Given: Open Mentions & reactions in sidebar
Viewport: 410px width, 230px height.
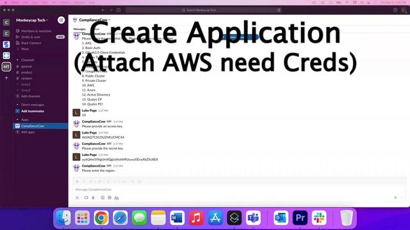Looking at the screenshot, I should 36,31.
